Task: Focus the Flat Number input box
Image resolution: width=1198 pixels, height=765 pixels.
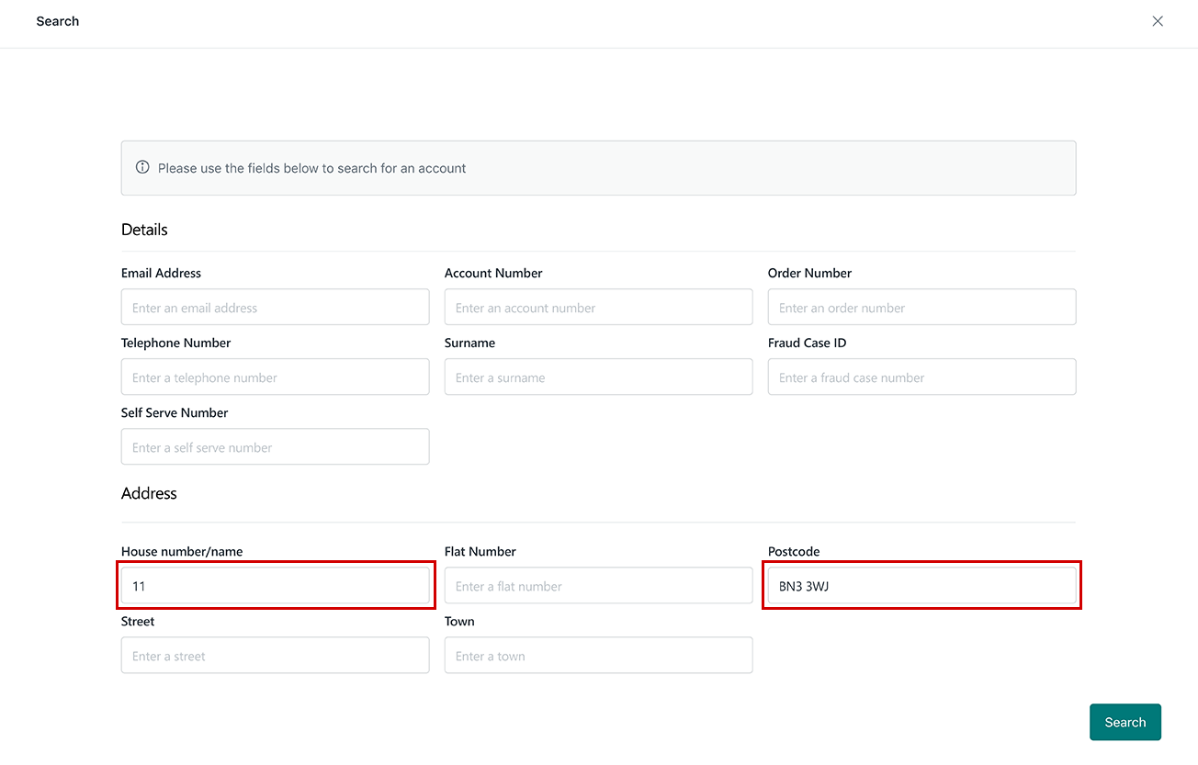Action: 598,586
